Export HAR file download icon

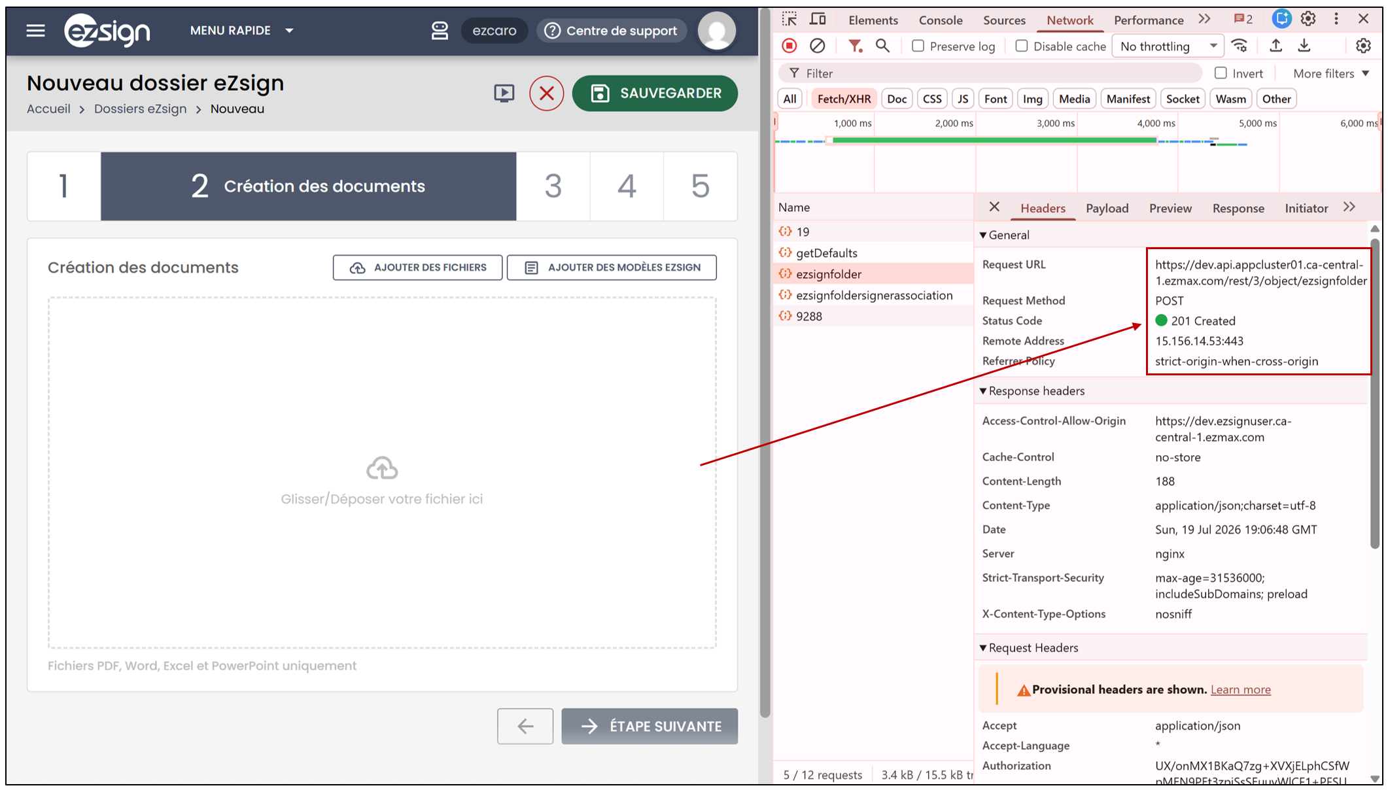tap(1304, 46)
